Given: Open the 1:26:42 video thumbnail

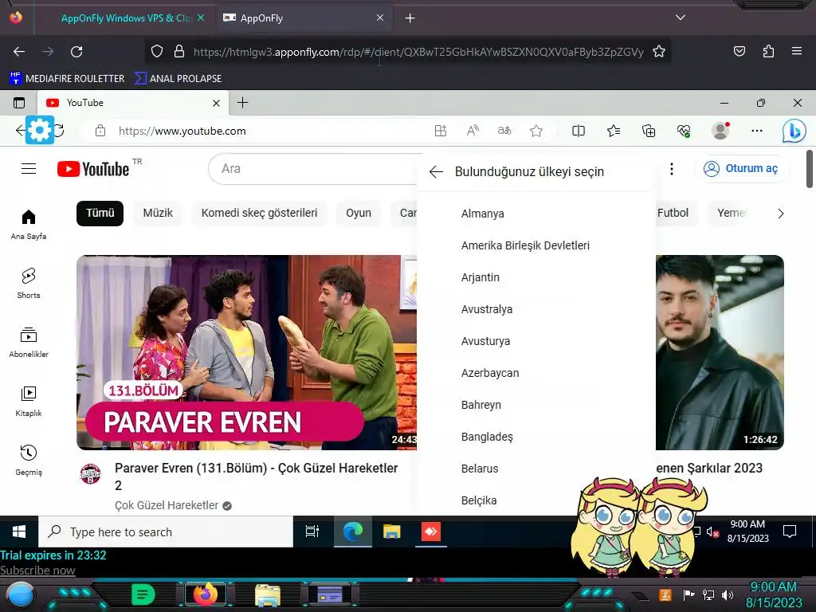Looking at the screenshot, I should coord(720,352).
